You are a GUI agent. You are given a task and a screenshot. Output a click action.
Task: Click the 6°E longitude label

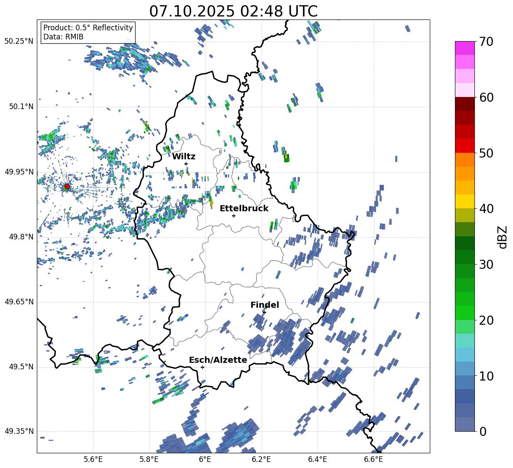coord(205,459)
